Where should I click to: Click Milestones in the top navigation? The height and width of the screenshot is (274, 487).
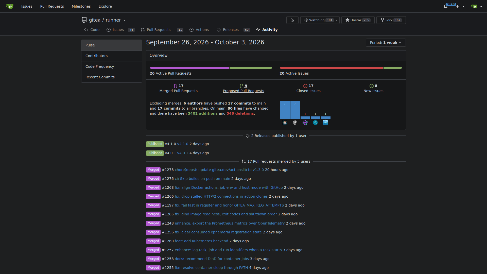81,6
